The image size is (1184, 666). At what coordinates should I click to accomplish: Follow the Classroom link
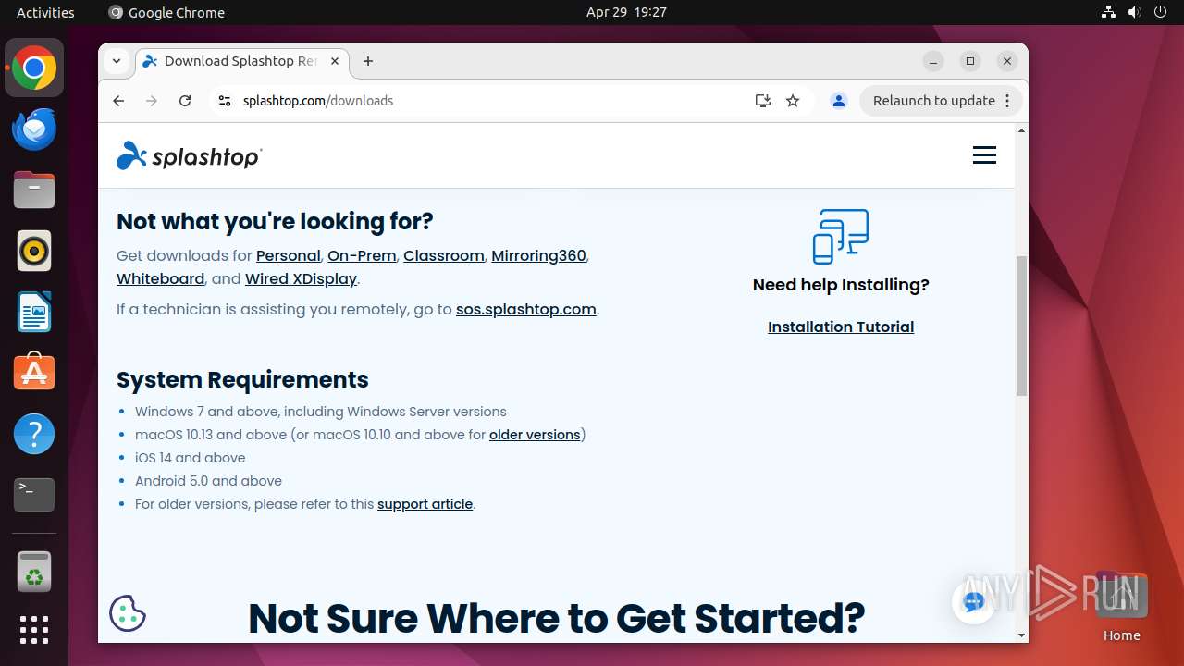point(444,255)
